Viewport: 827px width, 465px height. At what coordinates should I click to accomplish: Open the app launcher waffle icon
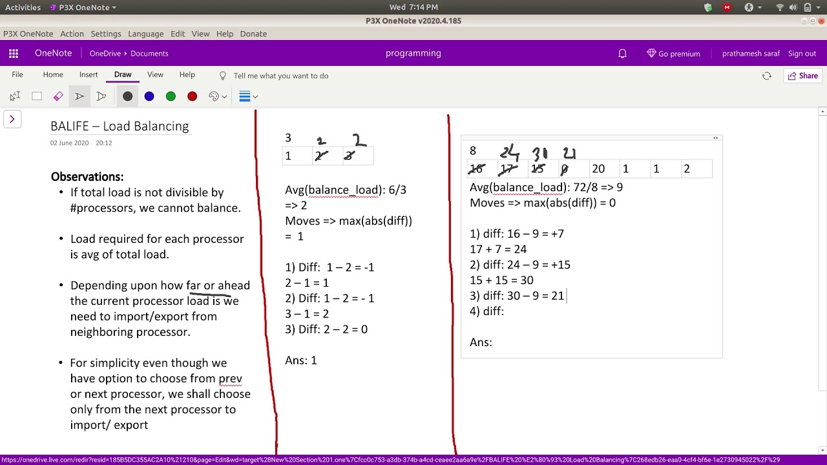(x=14, y=54)
